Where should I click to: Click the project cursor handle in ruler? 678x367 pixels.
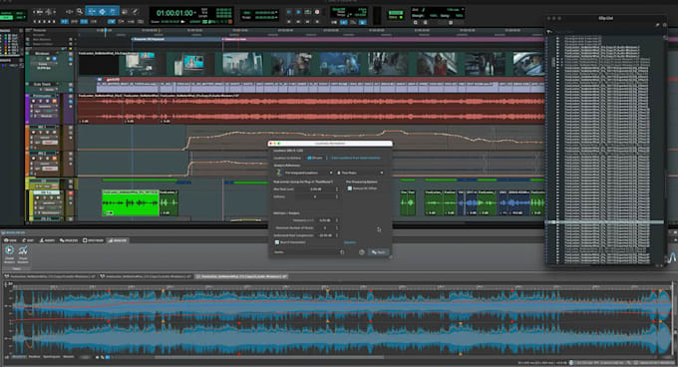(x=105, y=31)
